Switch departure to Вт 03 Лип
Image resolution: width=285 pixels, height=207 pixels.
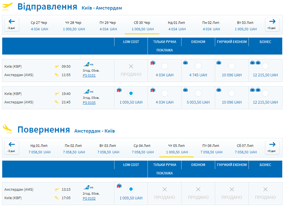tap(245, 26)
